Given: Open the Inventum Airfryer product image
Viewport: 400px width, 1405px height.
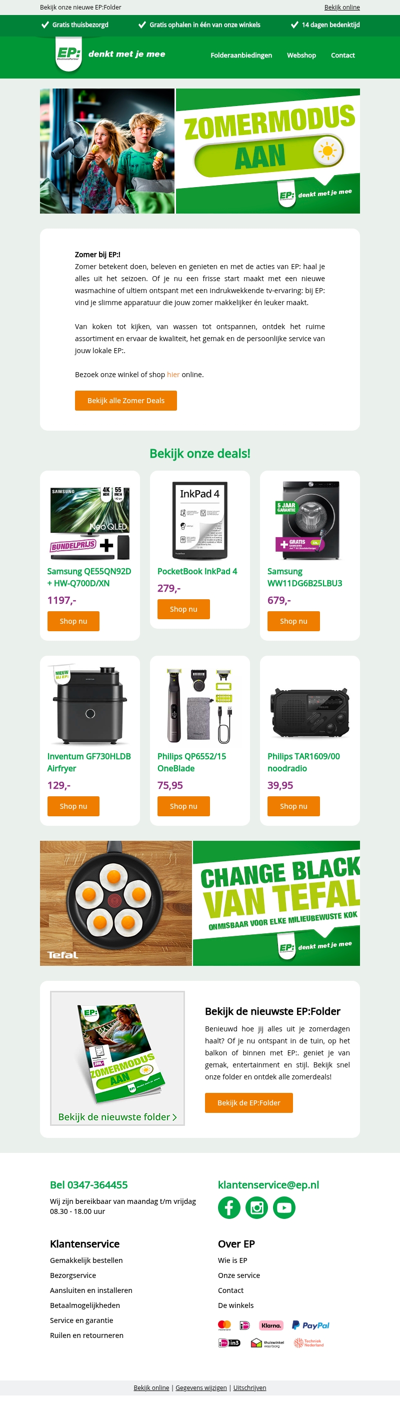Looking at the screenshot, I should 90,705.
